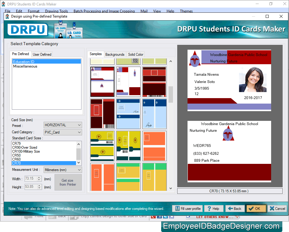Open the Themes menu
Image resolution: width=289 pixels, height=232 pixels.
pos(186,11)
